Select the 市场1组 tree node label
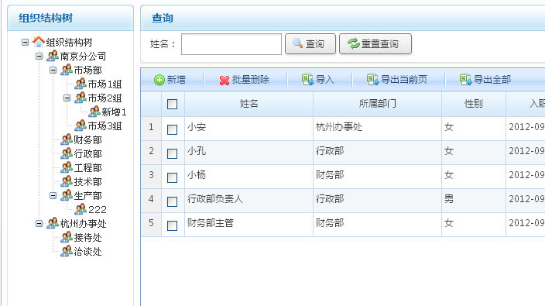 [x=105, y=84]
